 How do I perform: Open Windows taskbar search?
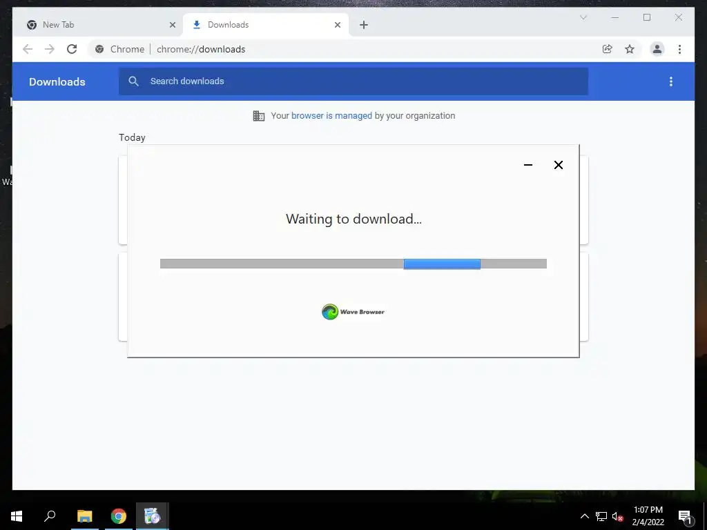click(50, 516)
